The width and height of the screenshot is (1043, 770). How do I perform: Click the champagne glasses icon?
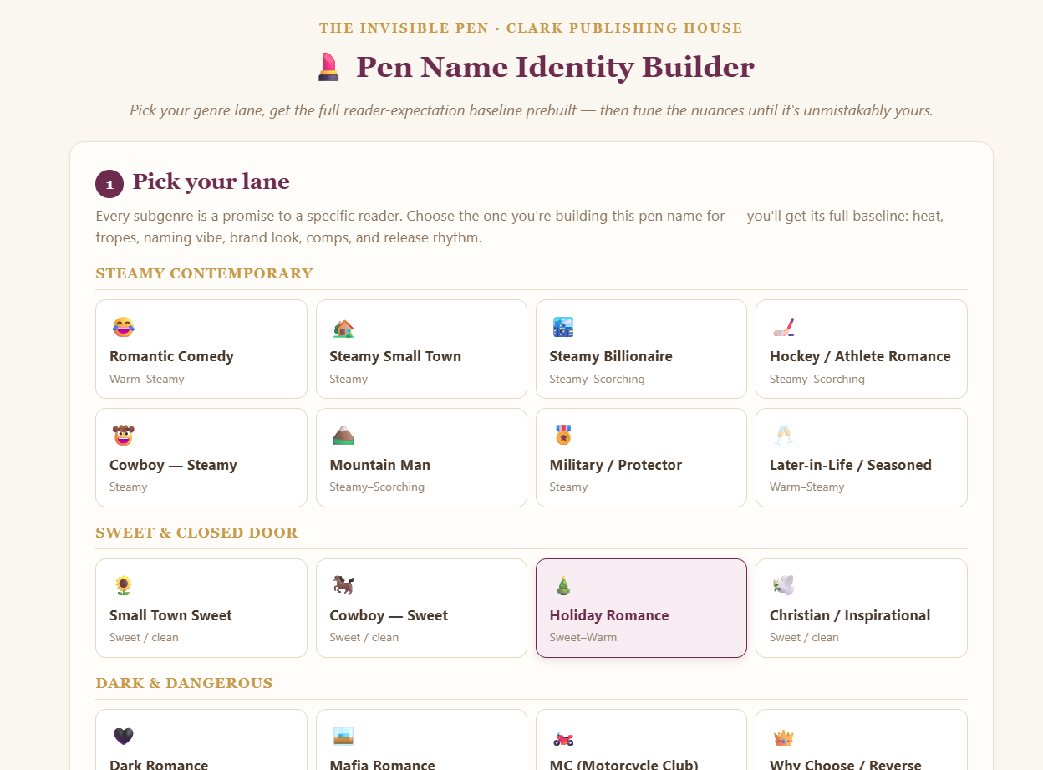coord(784,436)
